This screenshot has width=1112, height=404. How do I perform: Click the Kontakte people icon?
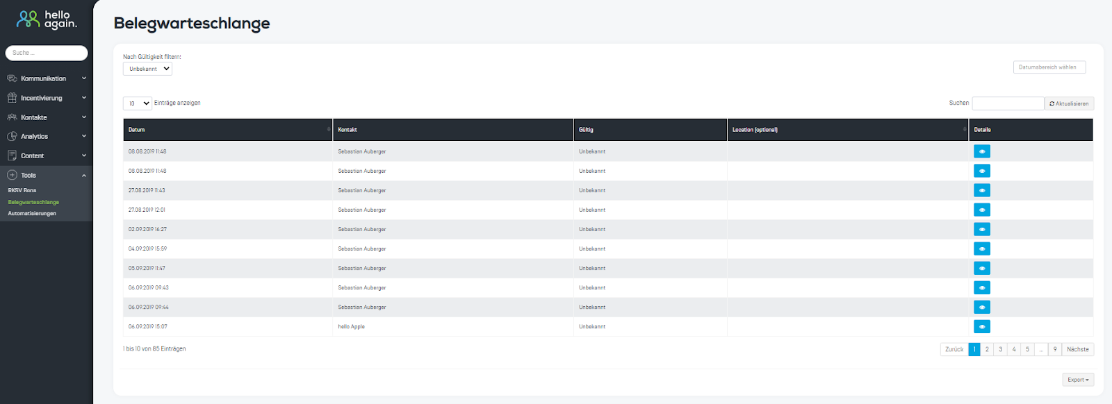(12, 117)
